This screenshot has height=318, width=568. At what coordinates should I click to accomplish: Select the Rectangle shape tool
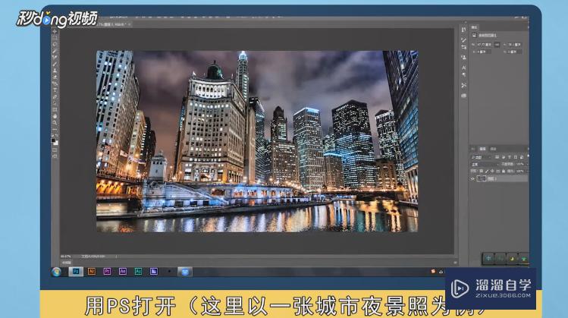point(55,109)
